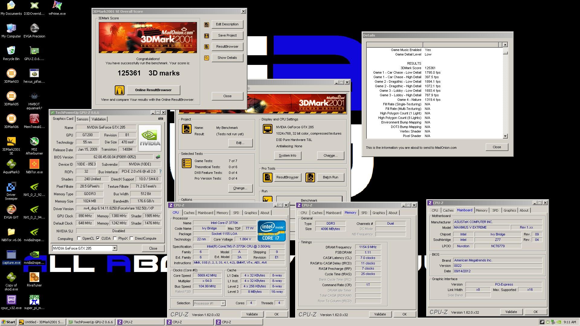
Task: Click the Save Project button
Action: [x=227, y=35]
